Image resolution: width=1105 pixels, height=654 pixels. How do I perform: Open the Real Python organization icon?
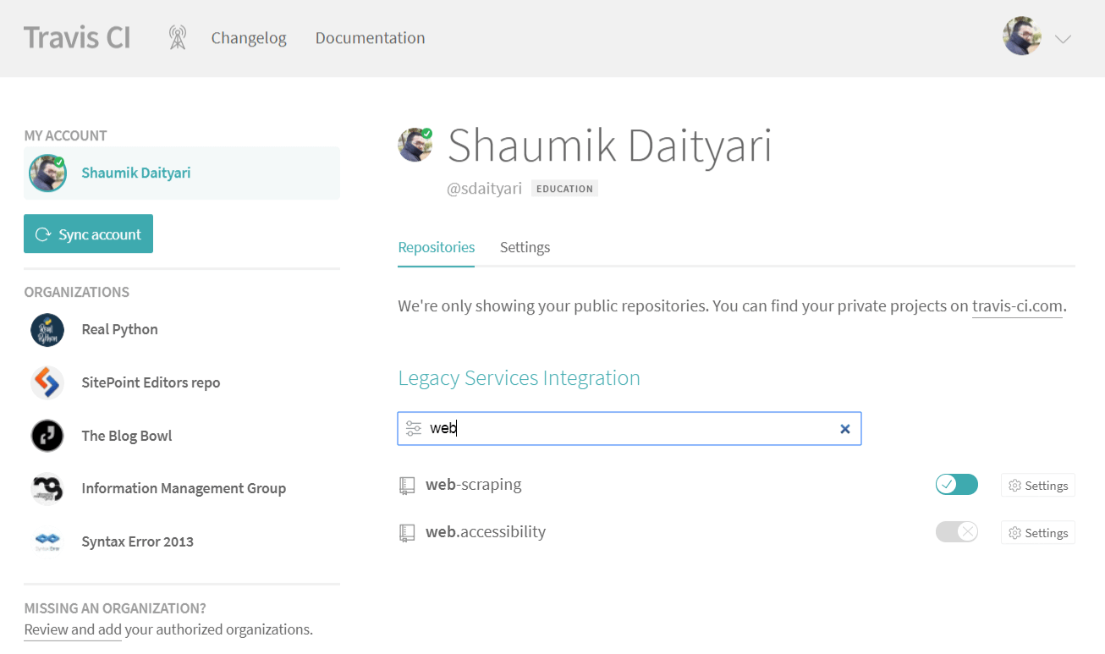(47, 329)
